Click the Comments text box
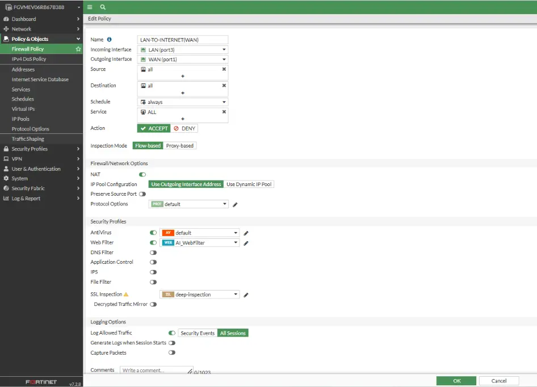The width and height of the screenshot is (537, 387). 156,370
